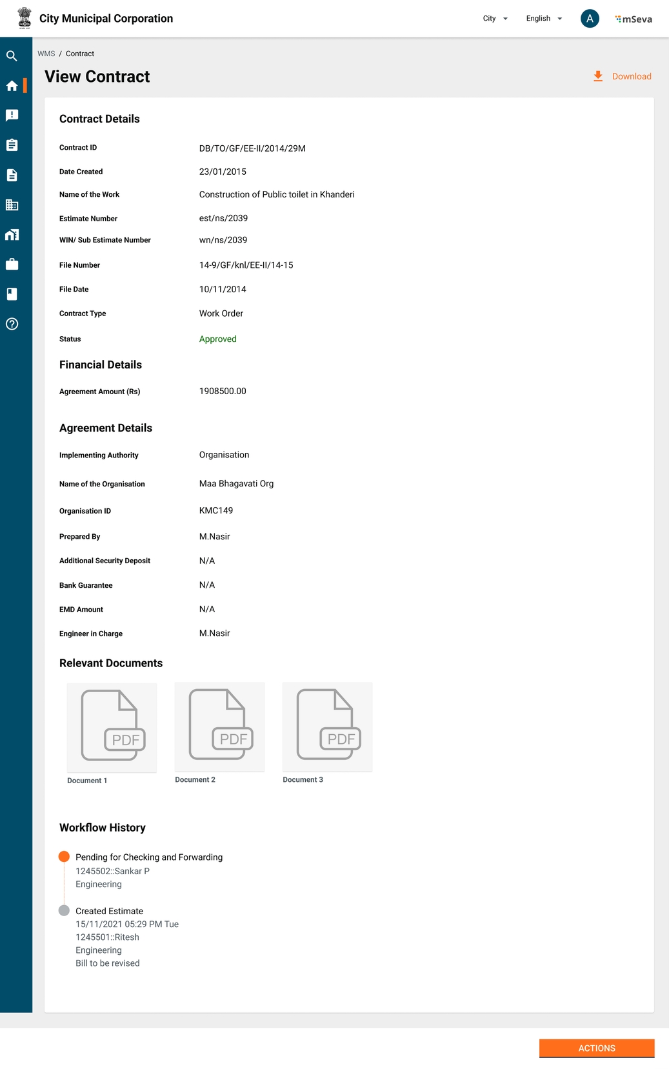The image size is (669, 1069).
Task: Download the contract
Action: (623, 76)
